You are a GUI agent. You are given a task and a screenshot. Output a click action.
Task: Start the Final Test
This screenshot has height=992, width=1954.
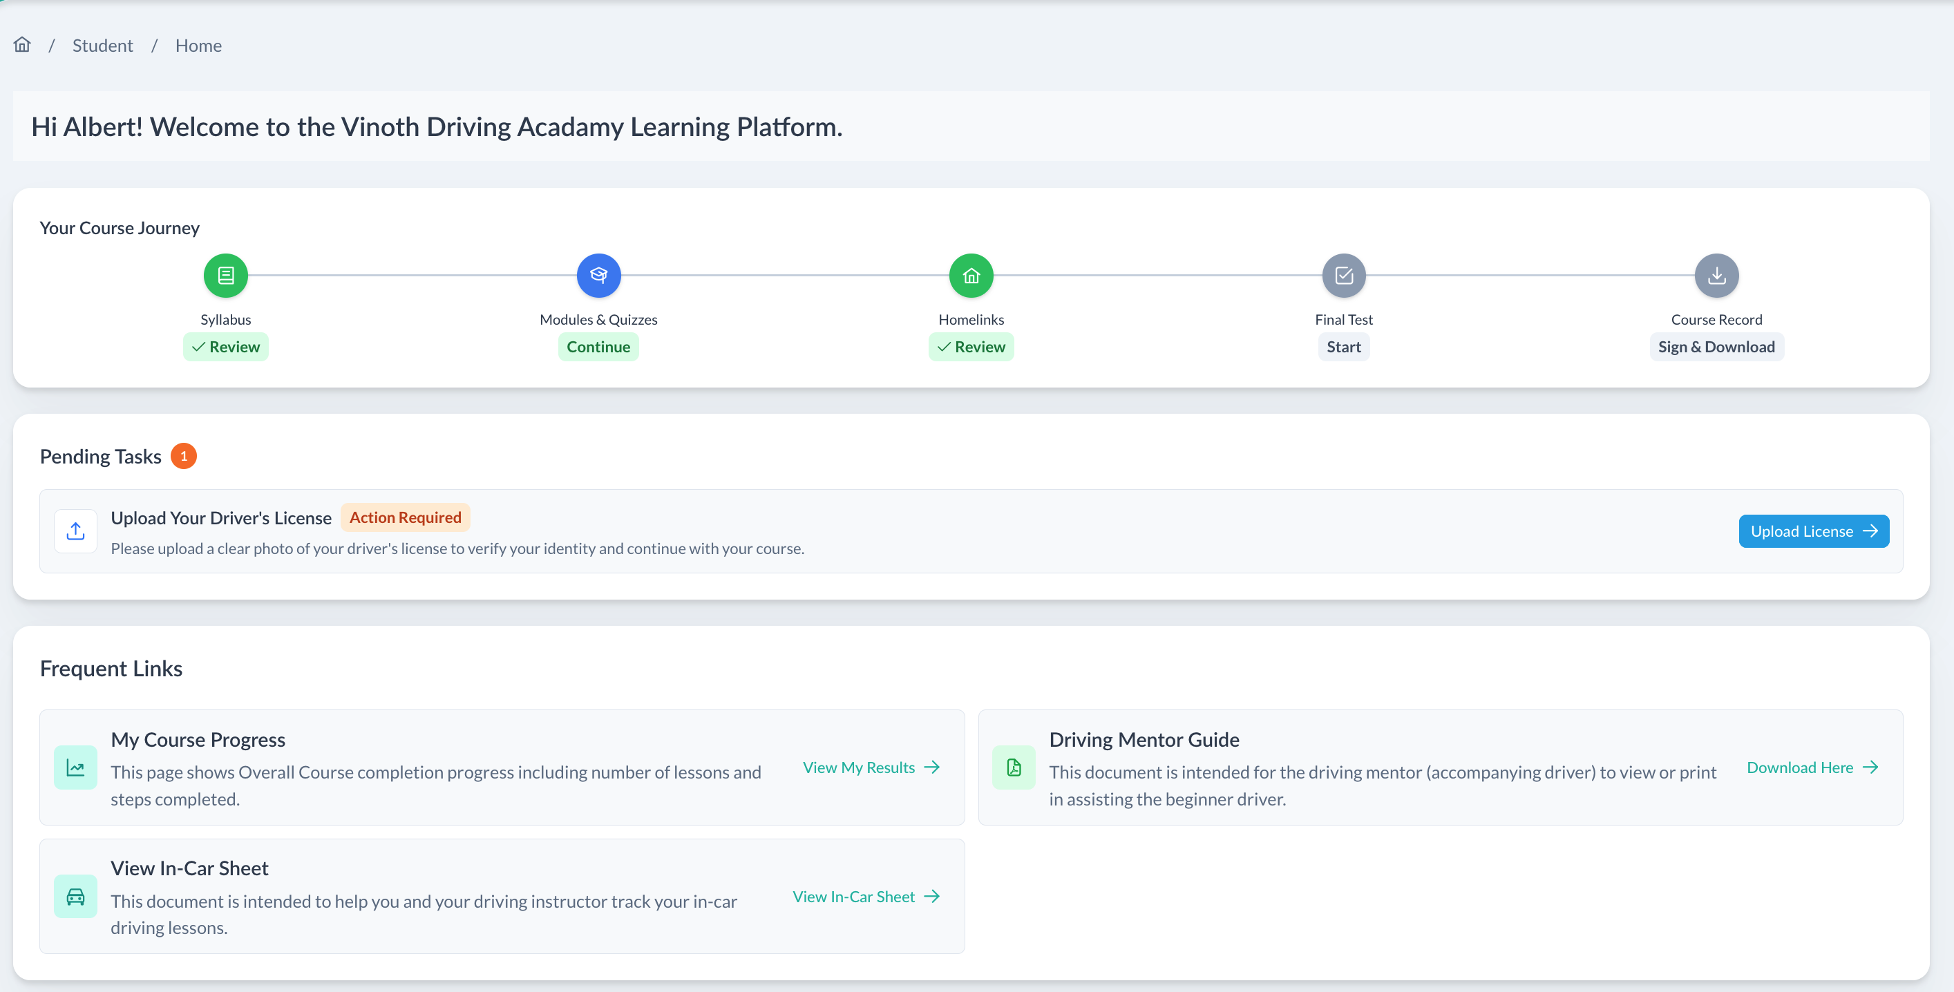click(1343, 347)
